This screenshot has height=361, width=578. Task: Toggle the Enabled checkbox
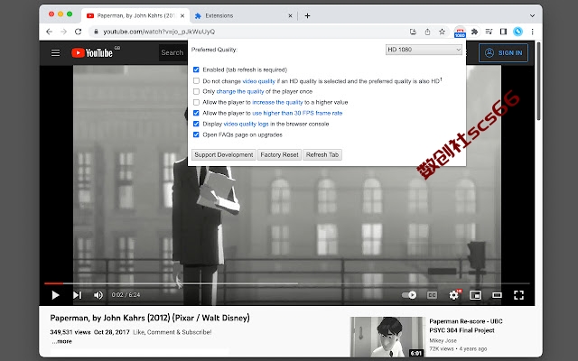[196, 69]
